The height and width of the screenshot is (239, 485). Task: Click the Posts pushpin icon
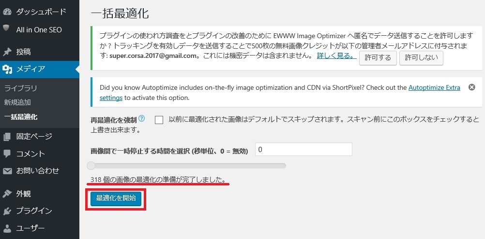pos(7,52)
